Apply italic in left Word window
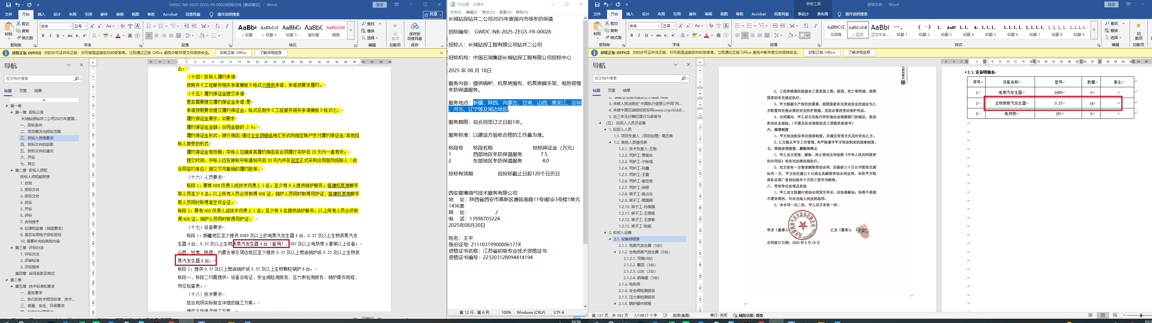1152x323 pixels. 50,36
